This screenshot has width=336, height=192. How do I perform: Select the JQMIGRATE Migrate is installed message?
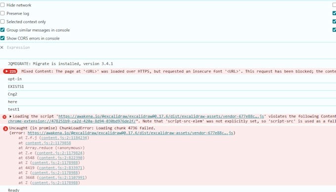pyautogui.click(x=60, y=64)
